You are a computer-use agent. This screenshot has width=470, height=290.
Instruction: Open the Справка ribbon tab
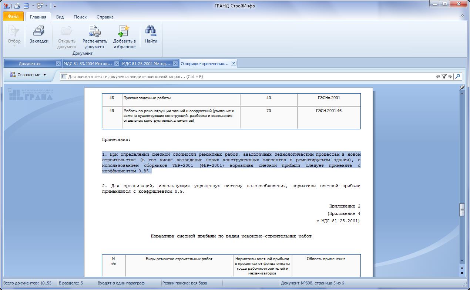click(105, 17)
